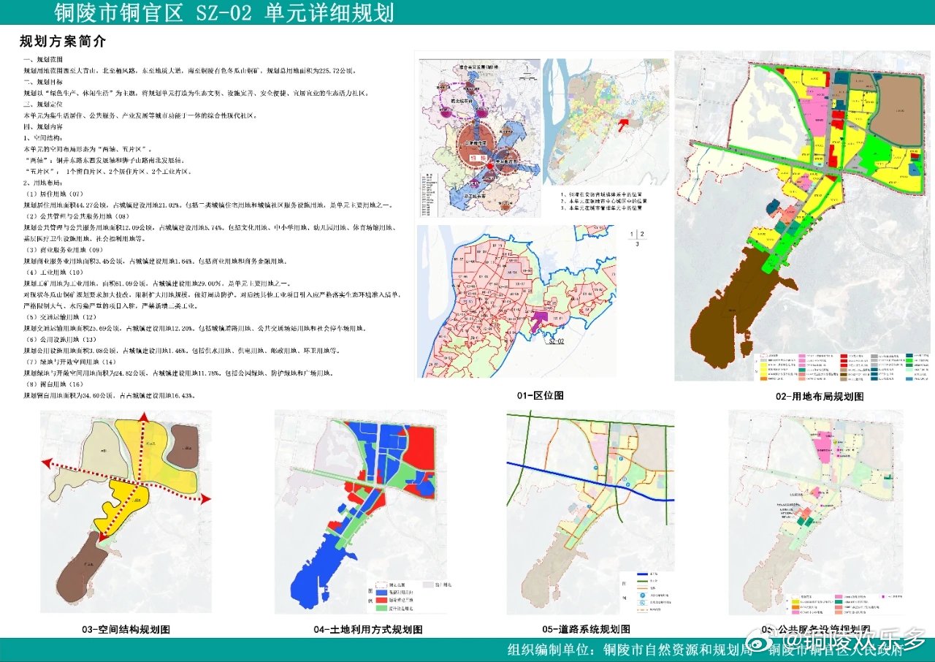Click the '02-用地布局规划图' caption
Viewport: 935px width, 662px height.
[819, 397]
